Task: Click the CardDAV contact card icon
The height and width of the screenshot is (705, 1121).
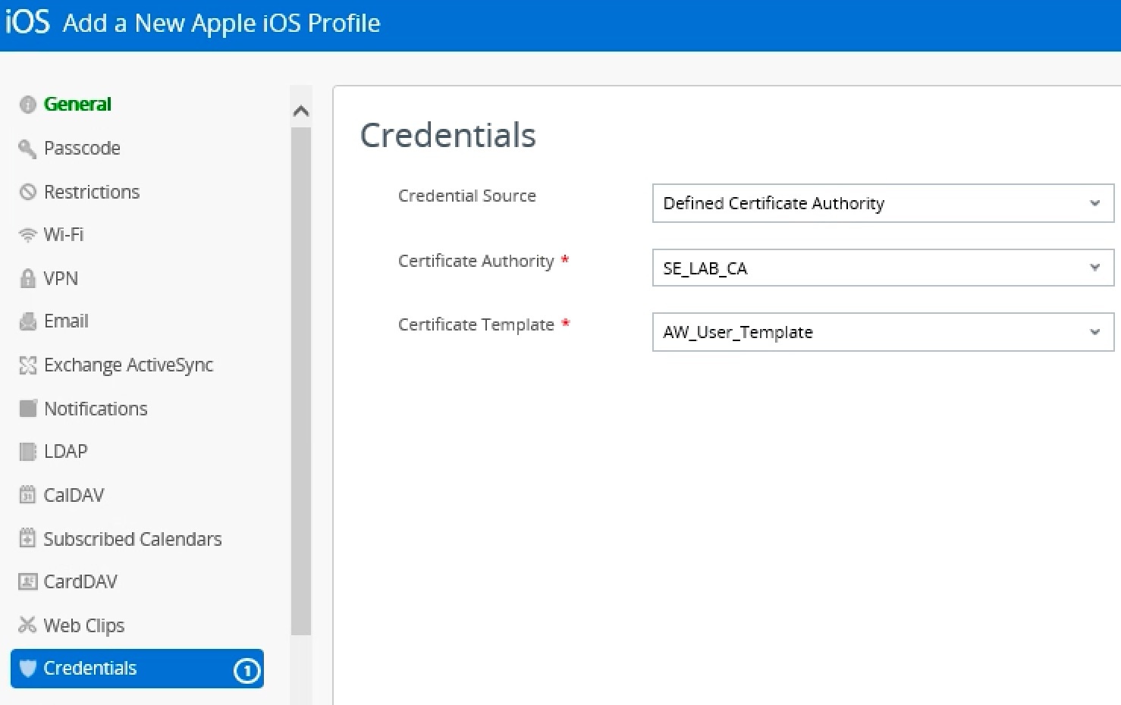Action: click(27, 581)
